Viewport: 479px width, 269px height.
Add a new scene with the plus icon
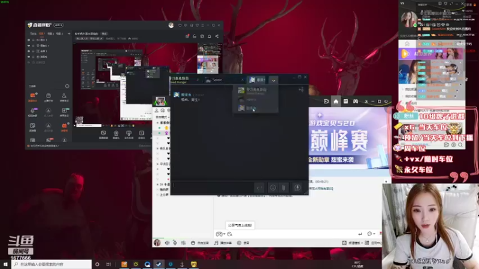(69, 33)
